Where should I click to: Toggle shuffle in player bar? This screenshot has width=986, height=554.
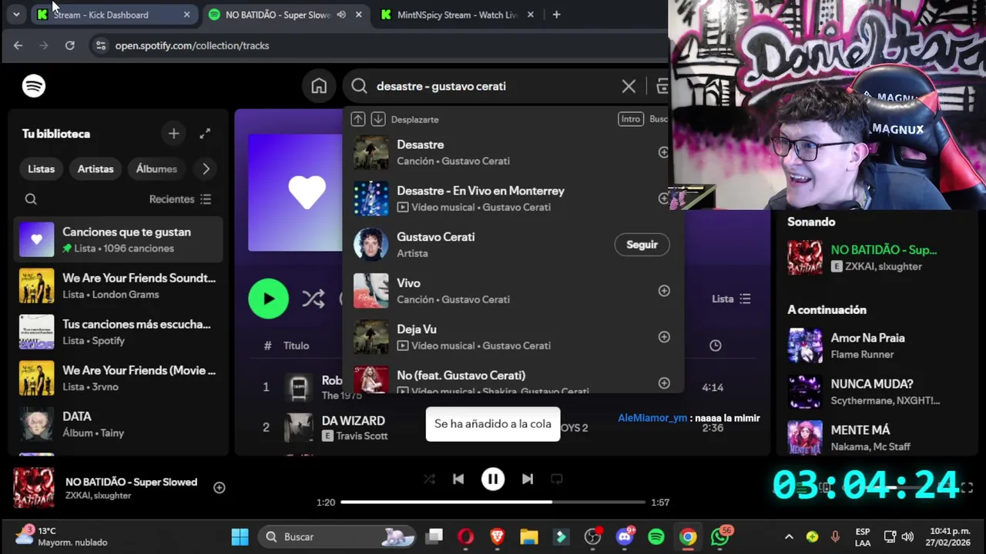429,479
